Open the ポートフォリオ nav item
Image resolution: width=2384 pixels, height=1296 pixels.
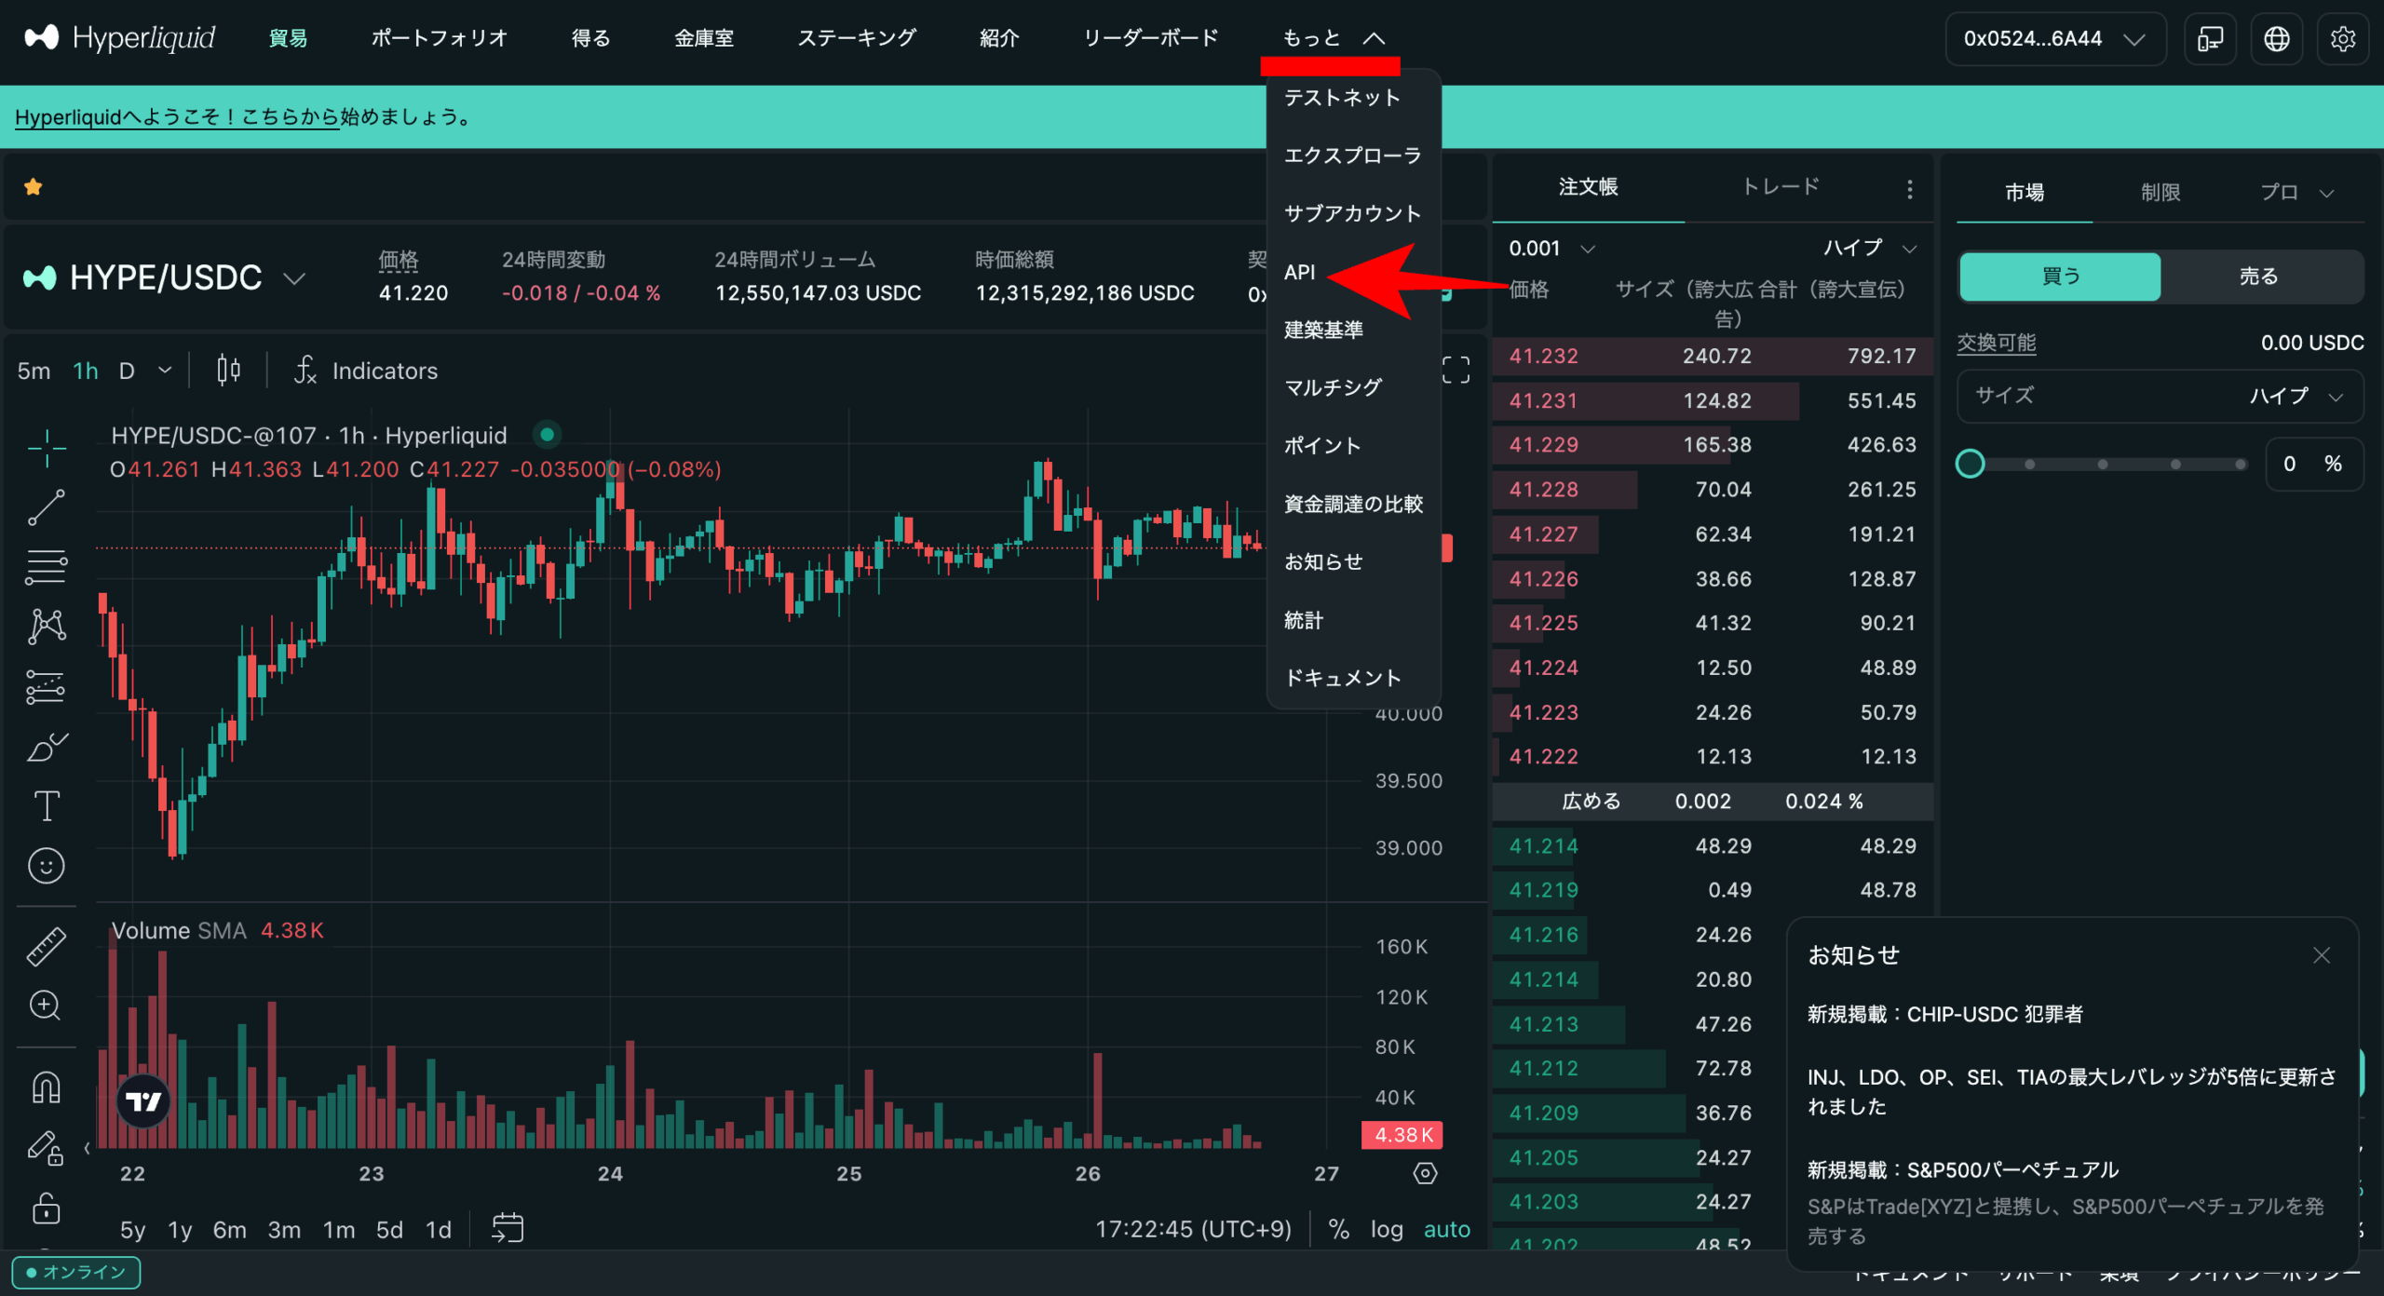click(440, 38)
